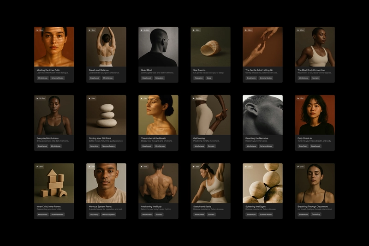Image resolution: width=369 pixels, height=246 pixels.
Task: Click the Sleep tag on Sea Sounds
Action: (x=209, y=78)
